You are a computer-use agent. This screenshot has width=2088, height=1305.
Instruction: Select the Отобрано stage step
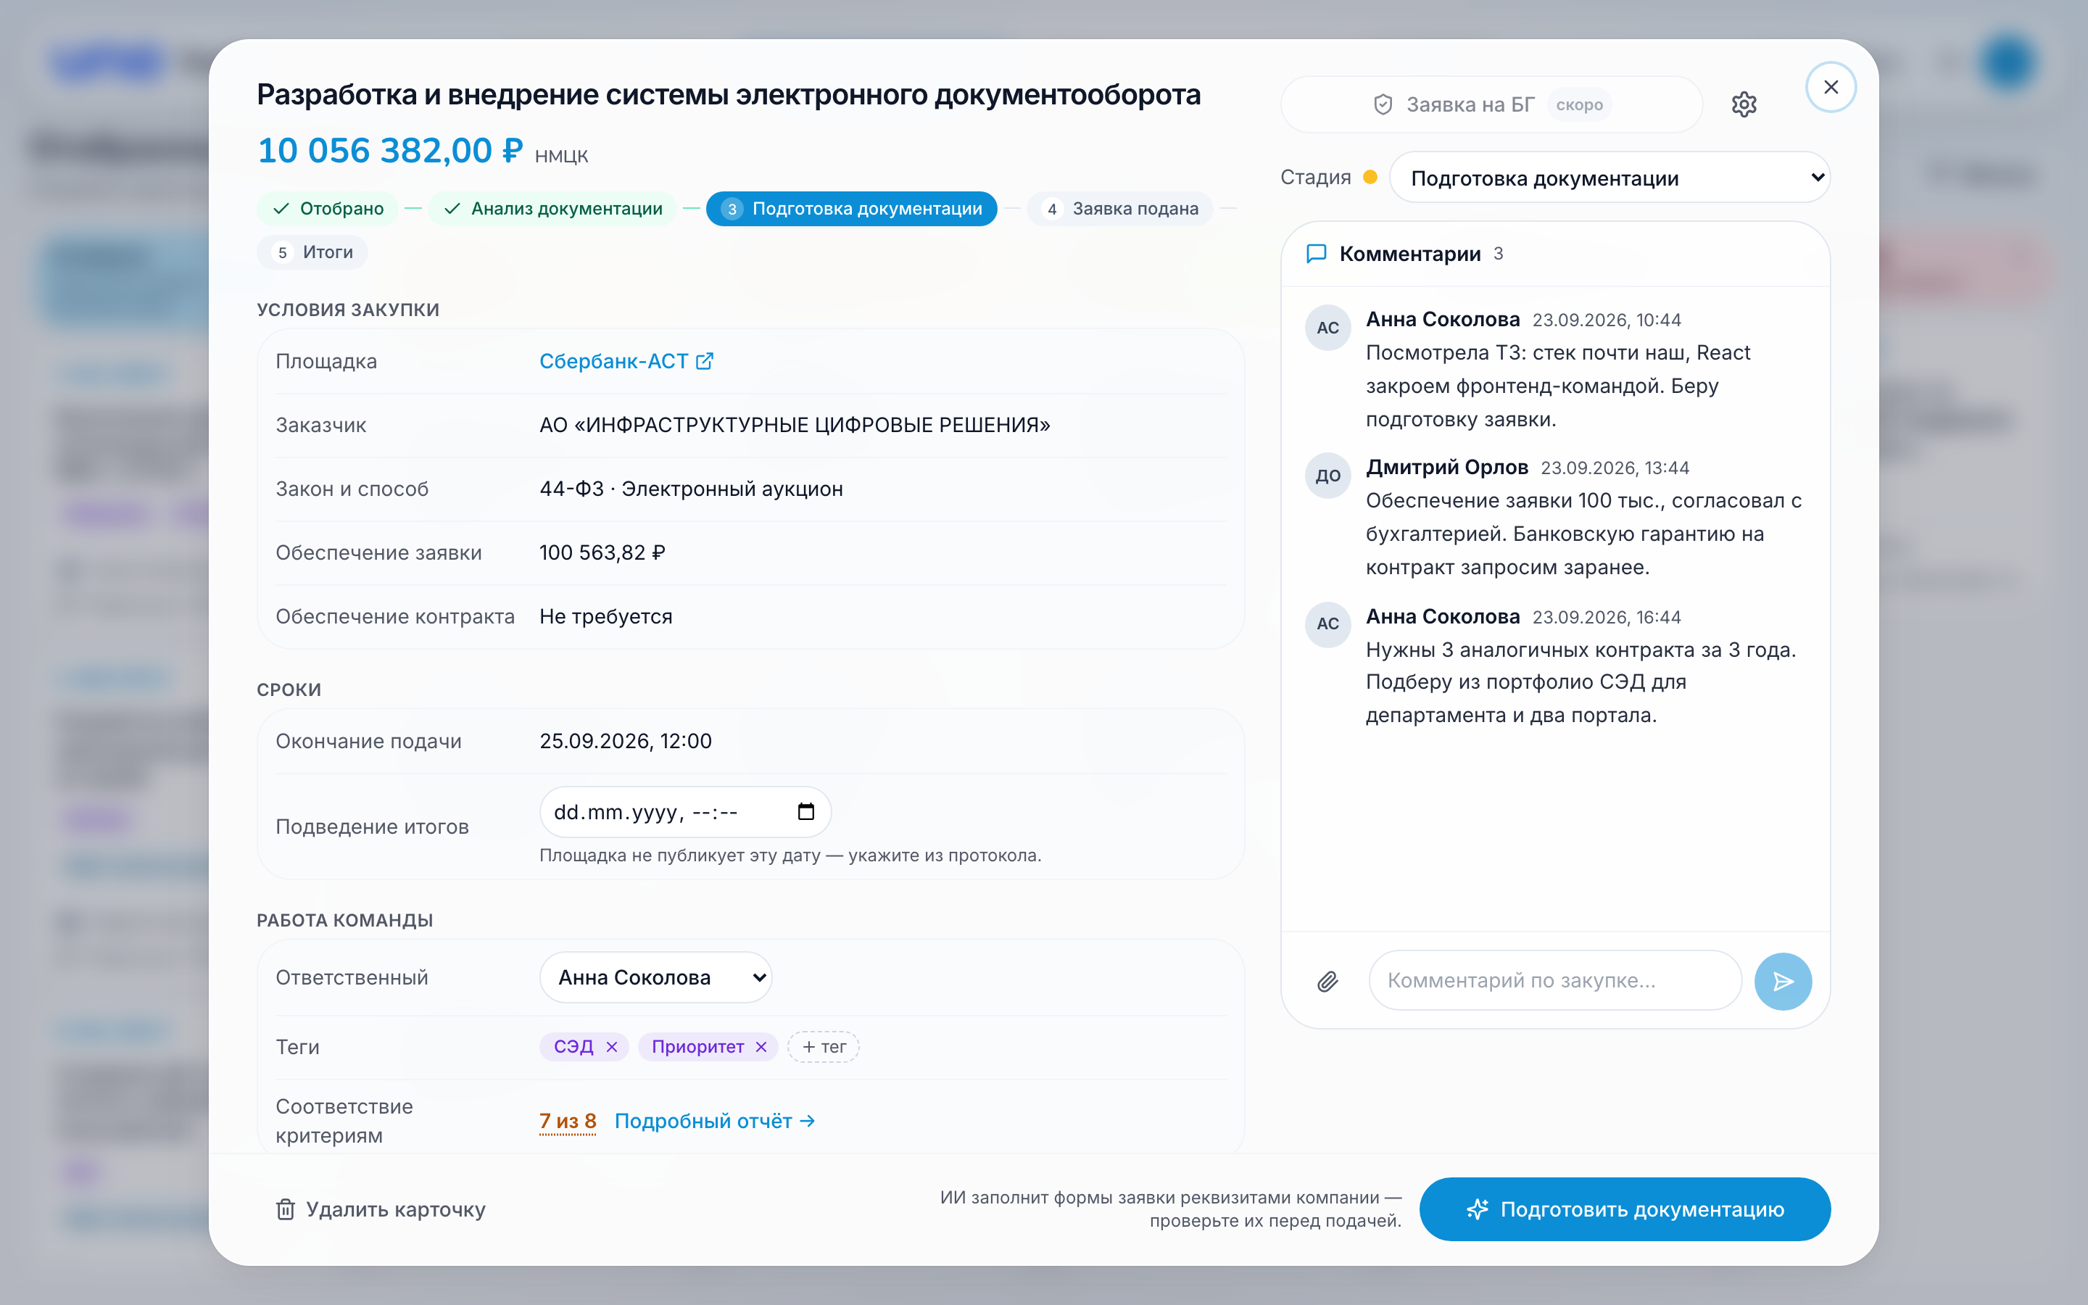point(328,209)
